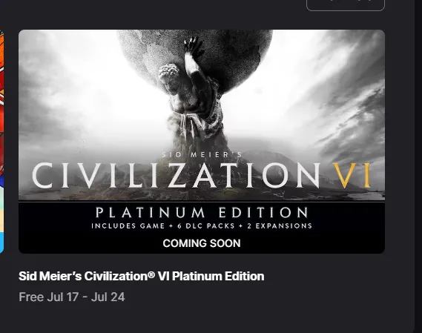
Task: Click the registered trademark symbol in the title
Action: pyautogui.click(x=151, y=274)
